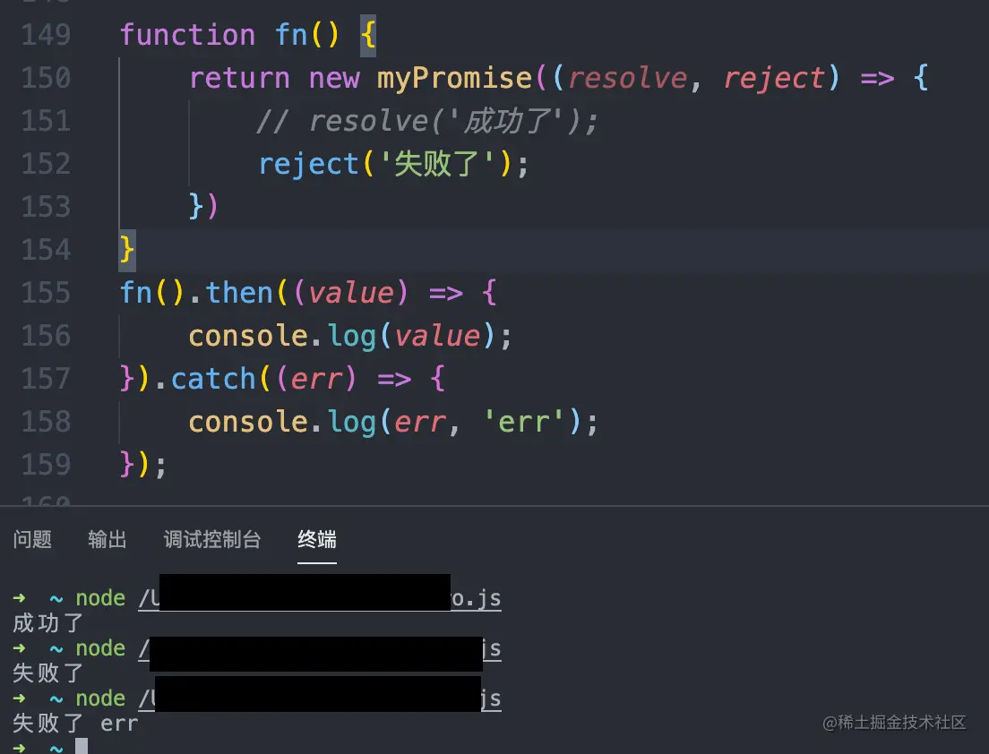Open the 调试控制台 tab
This screenshot has width=989, height=754.
[x=212, y=540]
